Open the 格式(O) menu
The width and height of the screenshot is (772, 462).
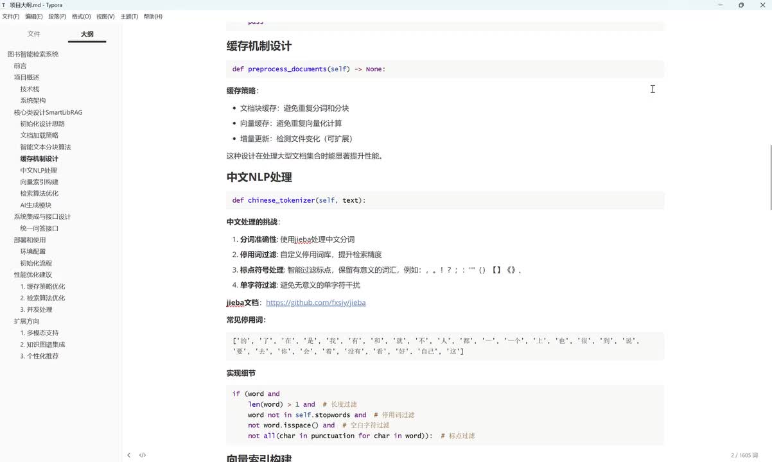81,17
